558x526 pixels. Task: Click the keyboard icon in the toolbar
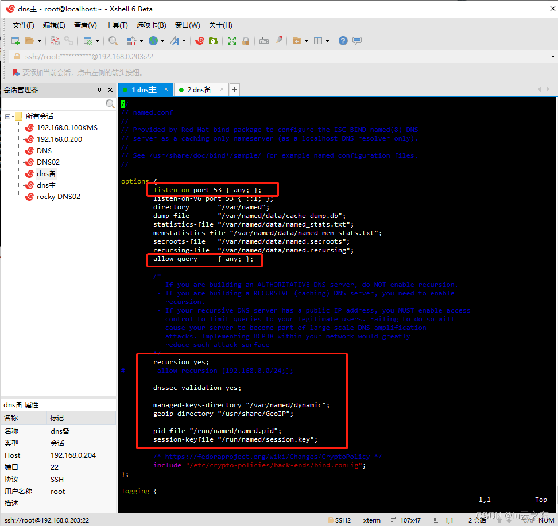(x=264, y=41)
